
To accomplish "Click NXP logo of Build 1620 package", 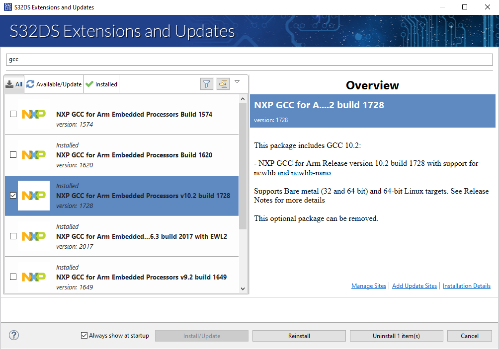I will pyautogui.click(x=34, y=155).
